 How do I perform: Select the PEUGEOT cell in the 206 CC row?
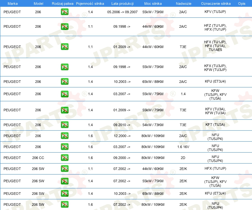tap(12, 158)
